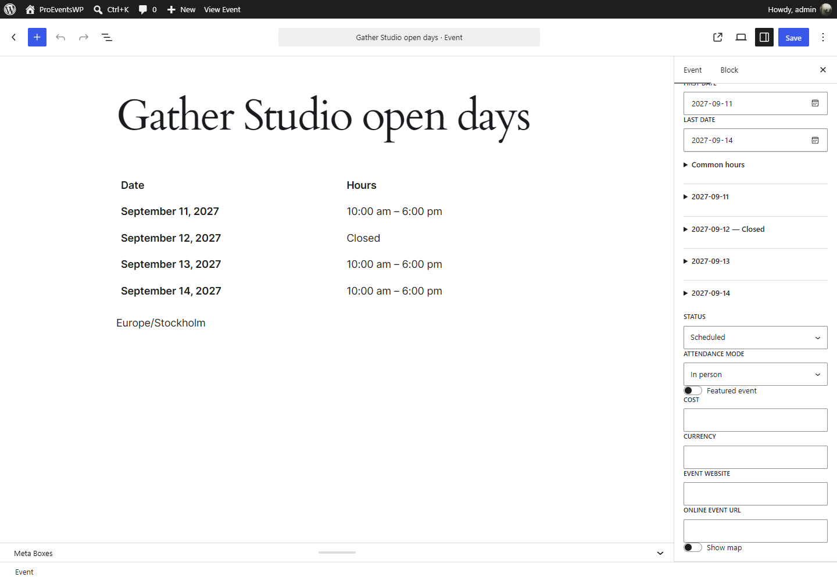Viewport: 837px width, 581px height.
Task: Switch to the Event sidebar tab
Action: (x=692, y=70)
